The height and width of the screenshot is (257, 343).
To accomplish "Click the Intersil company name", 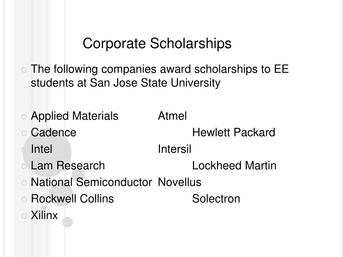I will pos(175,149).
